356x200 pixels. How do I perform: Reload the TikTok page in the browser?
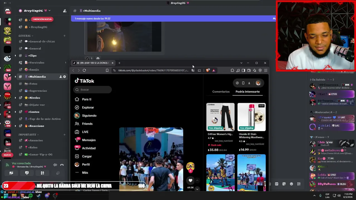click(84, 70)
